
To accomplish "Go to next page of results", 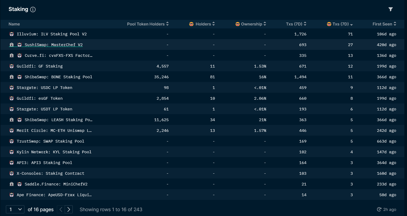I will coord(69,209).
